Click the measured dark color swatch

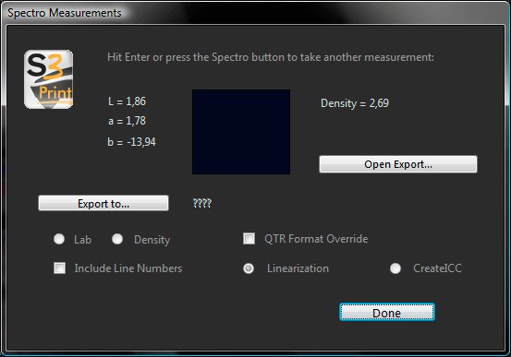pyautogui.click(x=241, y=132)
